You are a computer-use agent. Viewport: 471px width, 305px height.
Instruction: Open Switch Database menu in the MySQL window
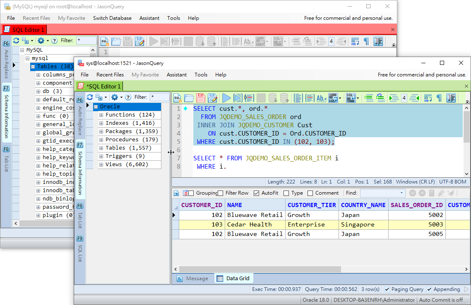click(x=112, y=18)
